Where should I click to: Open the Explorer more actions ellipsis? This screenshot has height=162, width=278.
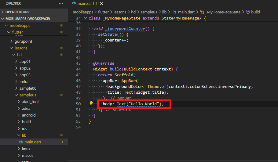61,3
